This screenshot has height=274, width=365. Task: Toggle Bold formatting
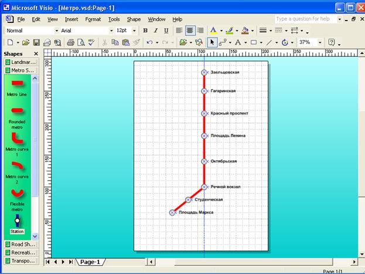(145, 31)
